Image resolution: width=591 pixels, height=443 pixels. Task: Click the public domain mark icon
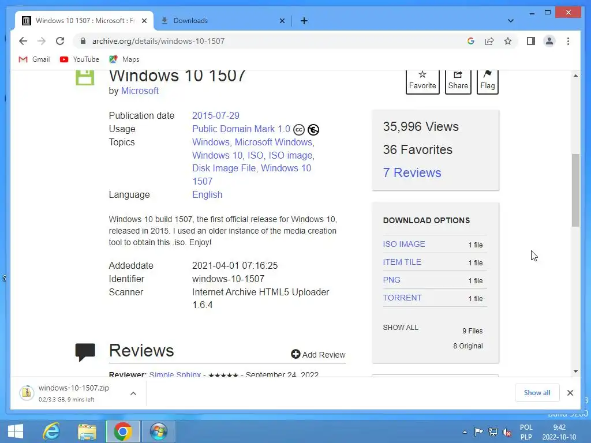(313, 130)
